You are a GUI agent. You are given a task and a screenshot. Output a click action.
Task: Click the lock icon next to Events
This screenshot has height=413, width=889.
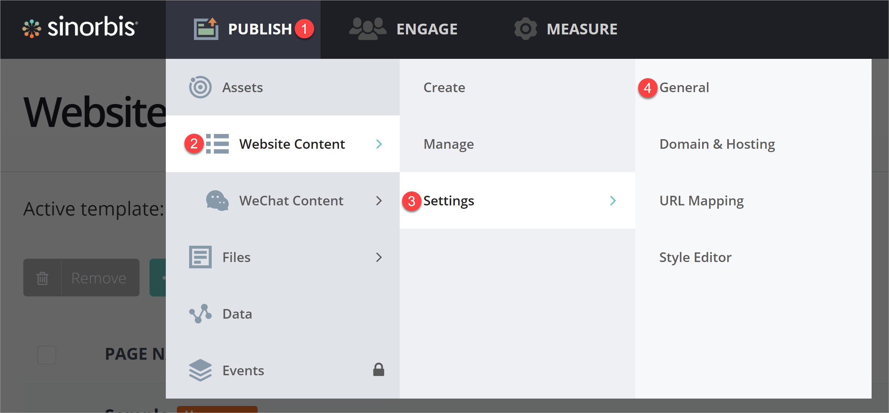379,370
